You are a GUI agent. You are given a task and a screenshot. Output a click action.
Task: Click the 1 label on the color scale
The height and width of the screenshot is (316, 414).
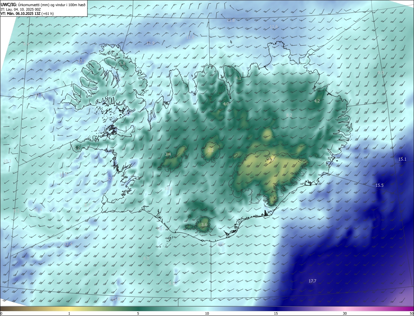70,313
